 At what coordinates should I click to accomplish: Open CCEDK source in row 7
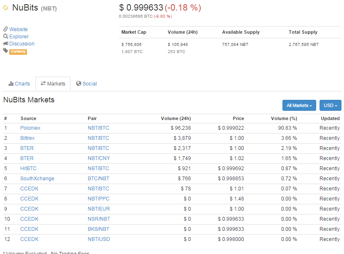click(x=29, y=188)
